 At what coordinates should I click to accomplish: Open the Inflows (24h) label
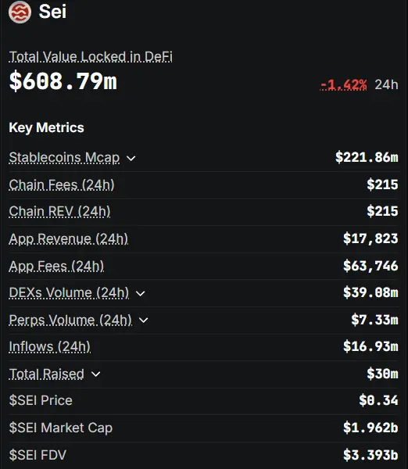pos(50,347)
